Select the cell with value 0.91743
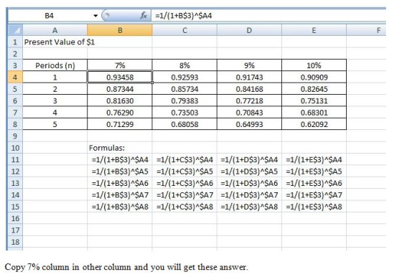This screenshot has height=277, width=402. pos(249,77)
